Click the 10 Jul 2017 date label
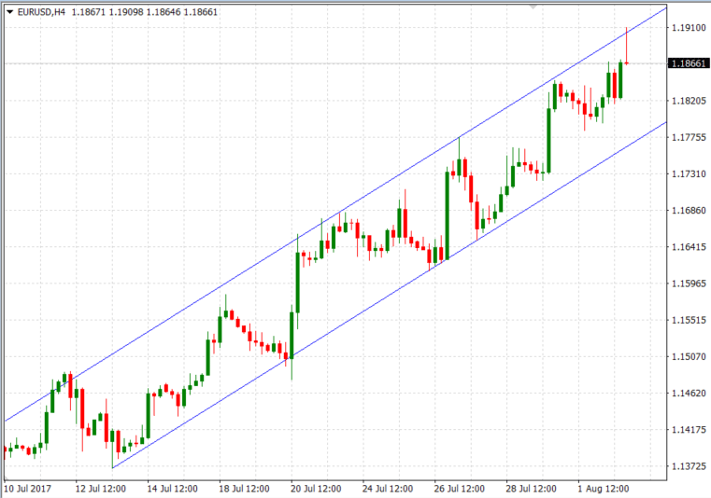The width and height of the screenshot is (711, 498). tap(28, 489)
